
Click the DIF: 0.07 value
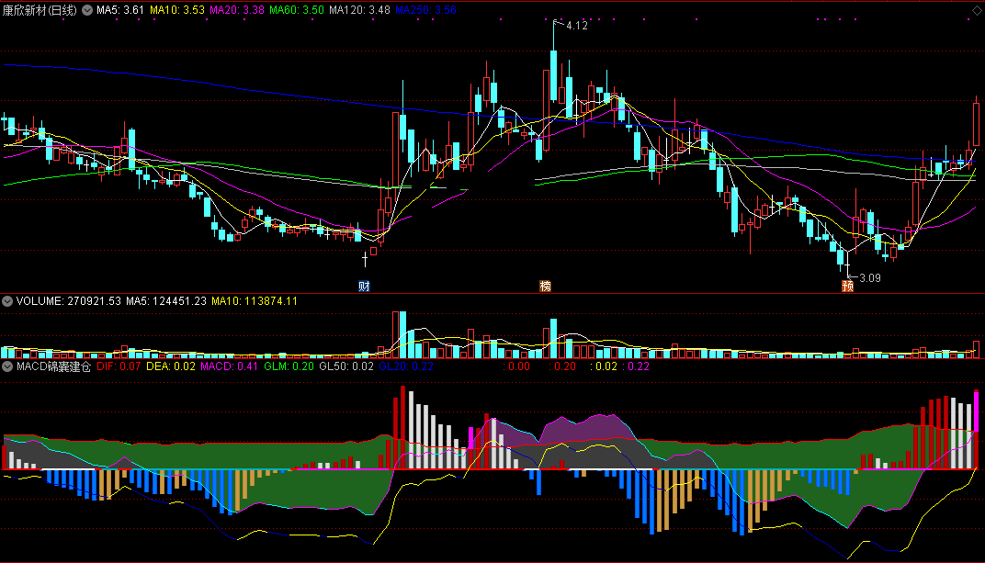click(x=119, y=366)
